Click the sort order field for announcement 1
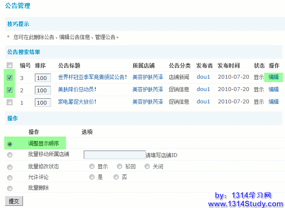This screenshot has width=285, height=208. (43, 103)
